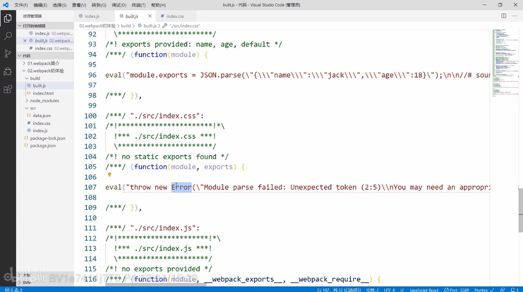Collapse the src folder
523x292 pixels.
(45, 108)
